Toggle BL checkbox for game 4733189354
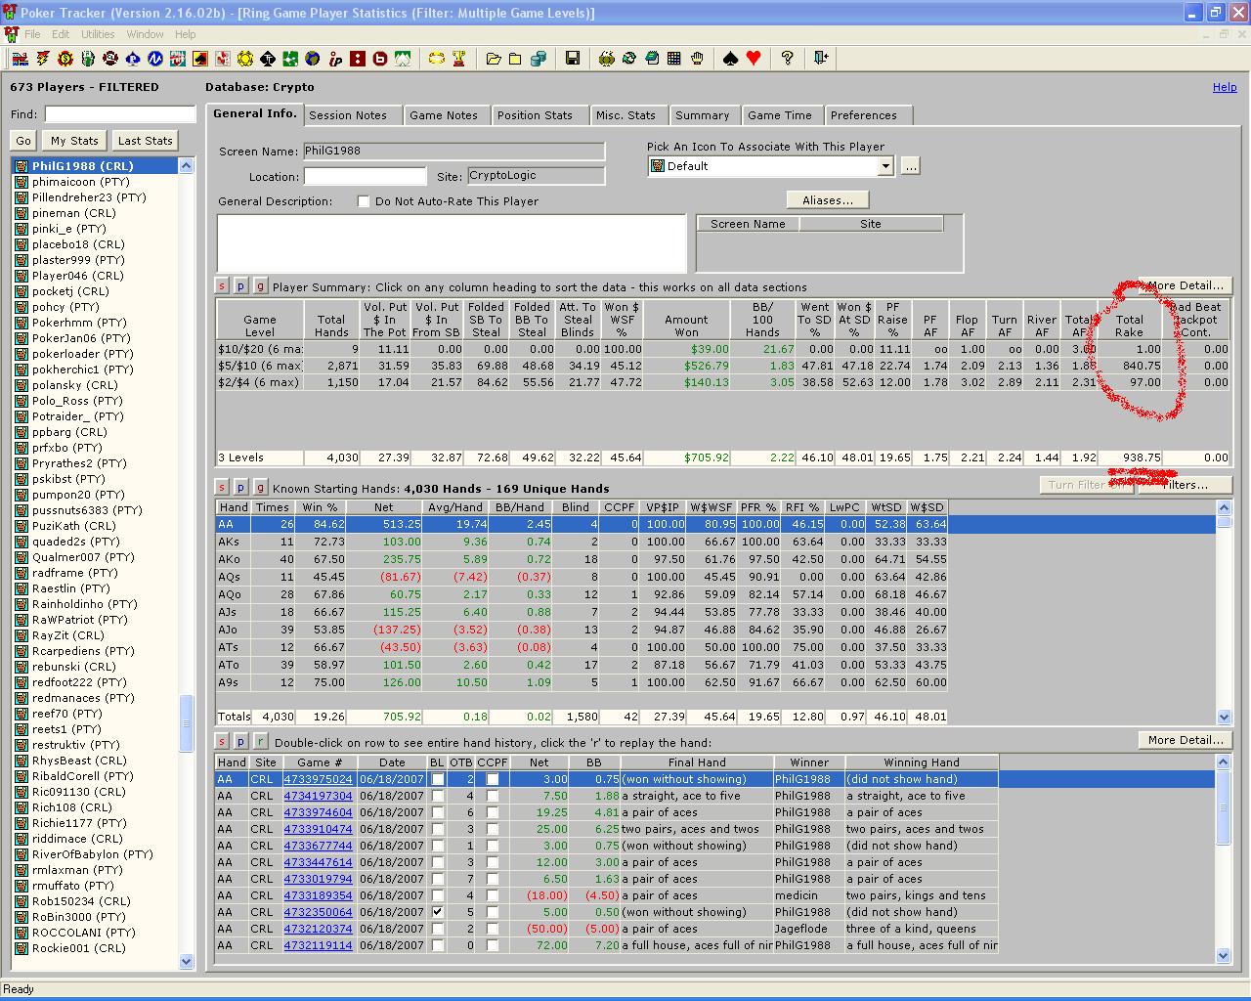The height and width of the screenshot is (1001, 1251). click(438, 895)
